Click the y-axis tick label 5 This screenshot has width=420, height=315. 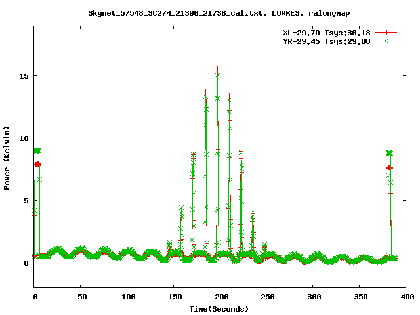click(26, 201)
